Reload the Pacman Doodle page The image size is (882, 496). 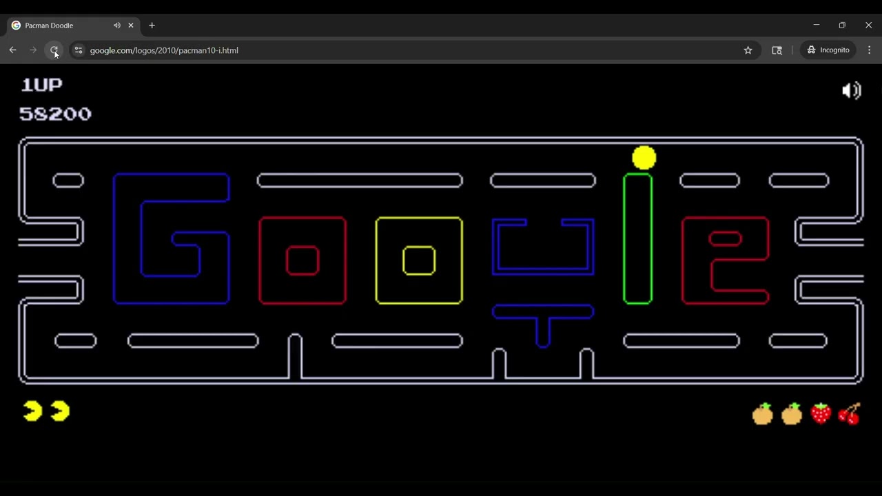(x=54, y=50)
